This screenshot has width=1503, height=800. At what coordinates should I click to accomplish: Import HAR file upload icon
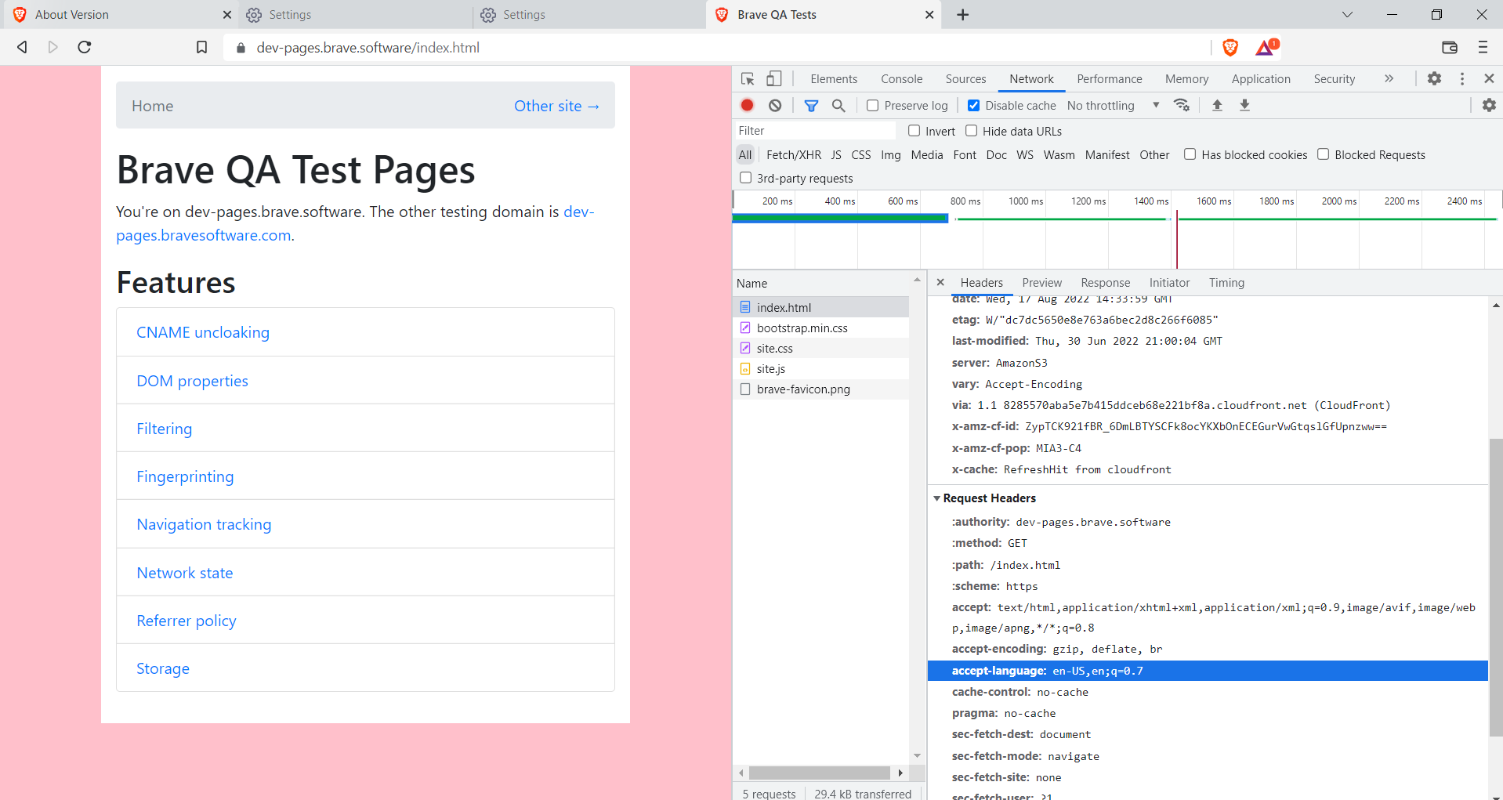[1217, 105]
